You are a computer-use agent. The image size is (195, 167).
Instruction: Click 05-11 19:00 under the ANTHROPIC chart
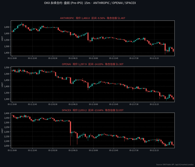pos(12,58)
